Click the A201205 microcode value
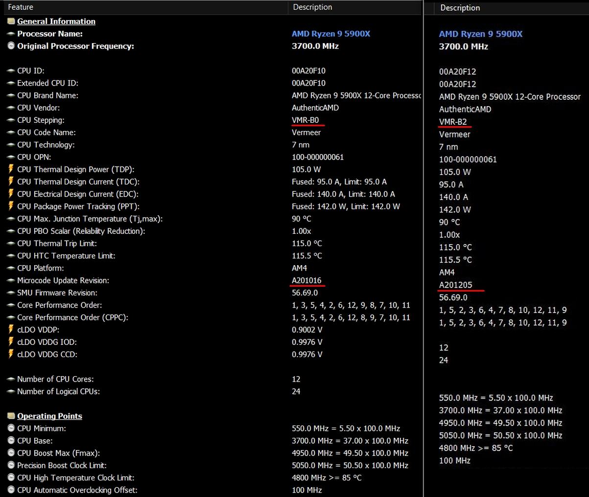The height and width of the screenshot is (497, 589). pyautogui.click(x=456, y=285)
